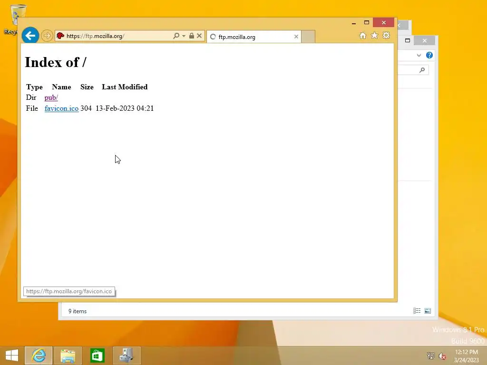Open Favorites with the star icon
487x365 pixels.
click(375, 35)
